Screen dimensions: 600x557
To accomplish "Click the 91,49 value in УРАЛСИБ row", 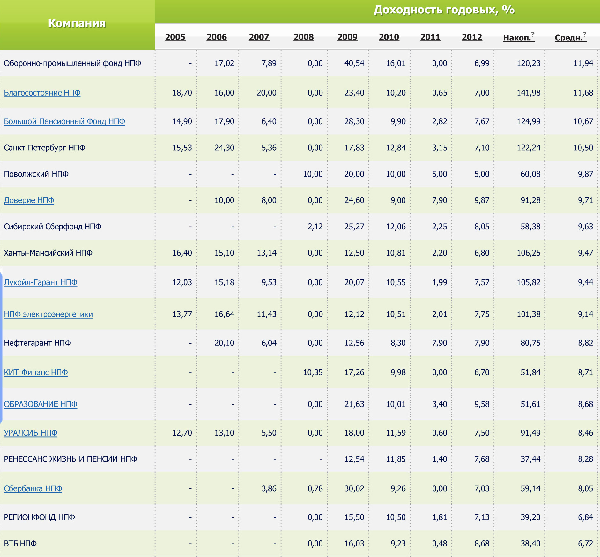I will 530,433.
